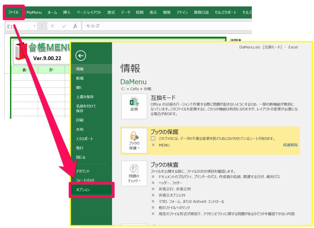Click the red book icon beside 台帳MENU
314x228 pixels.
coord(21,51)
